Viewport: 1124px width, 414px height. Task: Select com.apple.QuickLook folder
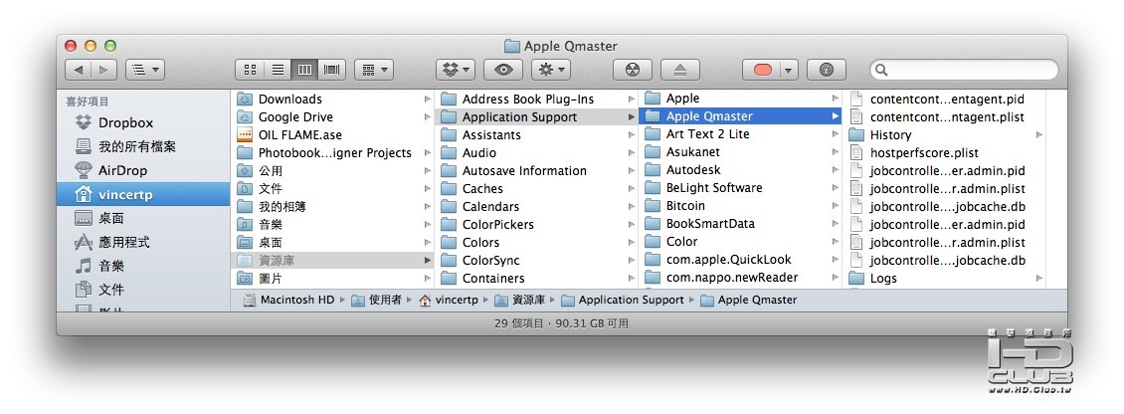coord(740,260)
